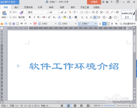Click zoom in plus button
This screenshot has width=137, height=108.
pyautogui.click(x=130, y=106)
